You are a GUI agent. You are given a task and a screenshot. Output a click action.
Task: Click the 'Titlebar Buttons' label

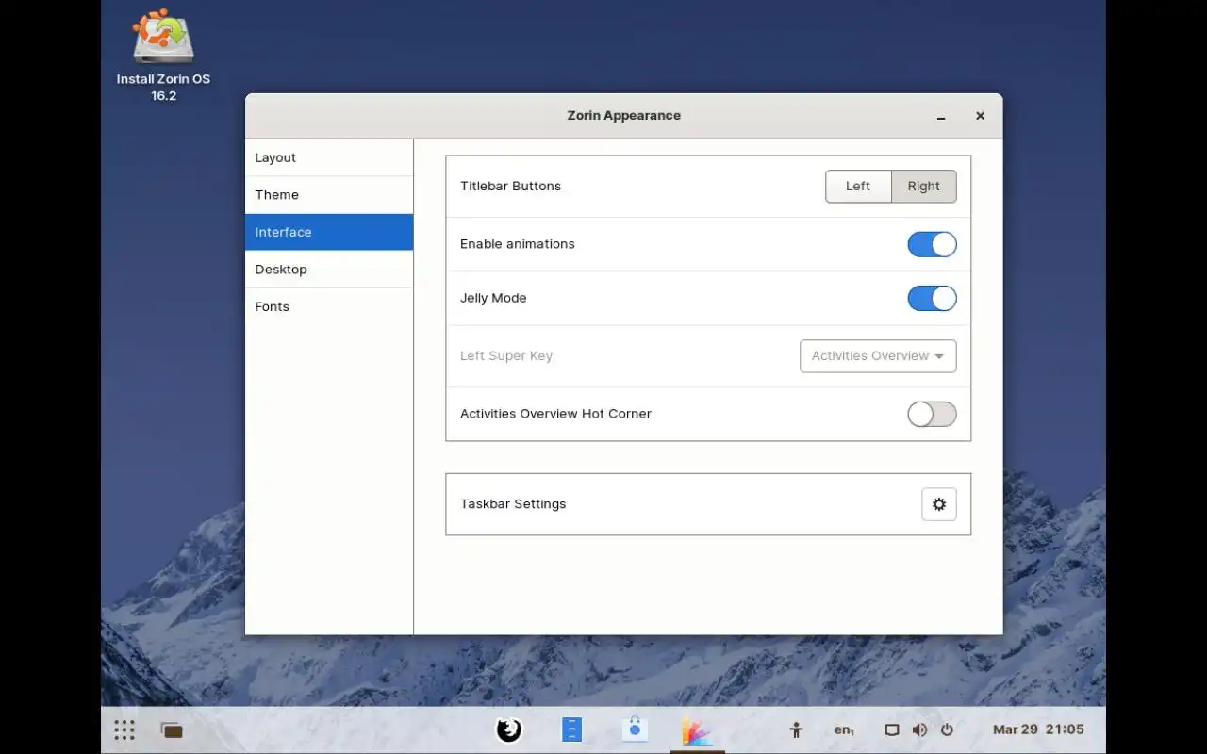[x=510, y=187]
